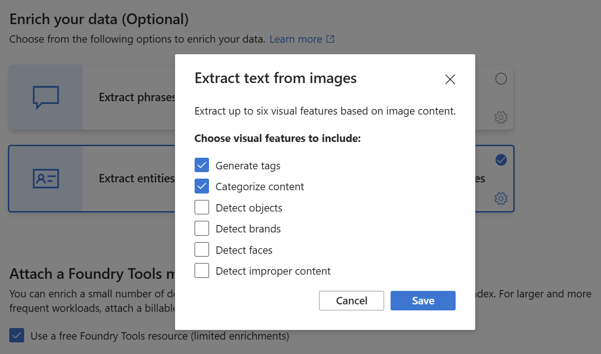Open settings gear on the Extract phrases card
This screenshot has height=354, width=601.
tap(501, 117)
